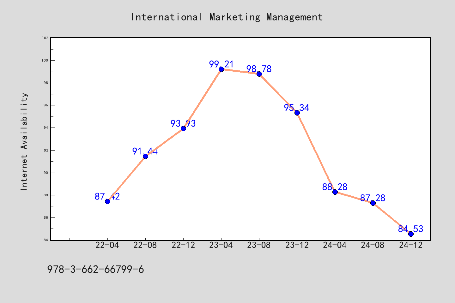455x303 pixels.
Task: Click the 22-04 x-axis label
Action: coord(107,245)
